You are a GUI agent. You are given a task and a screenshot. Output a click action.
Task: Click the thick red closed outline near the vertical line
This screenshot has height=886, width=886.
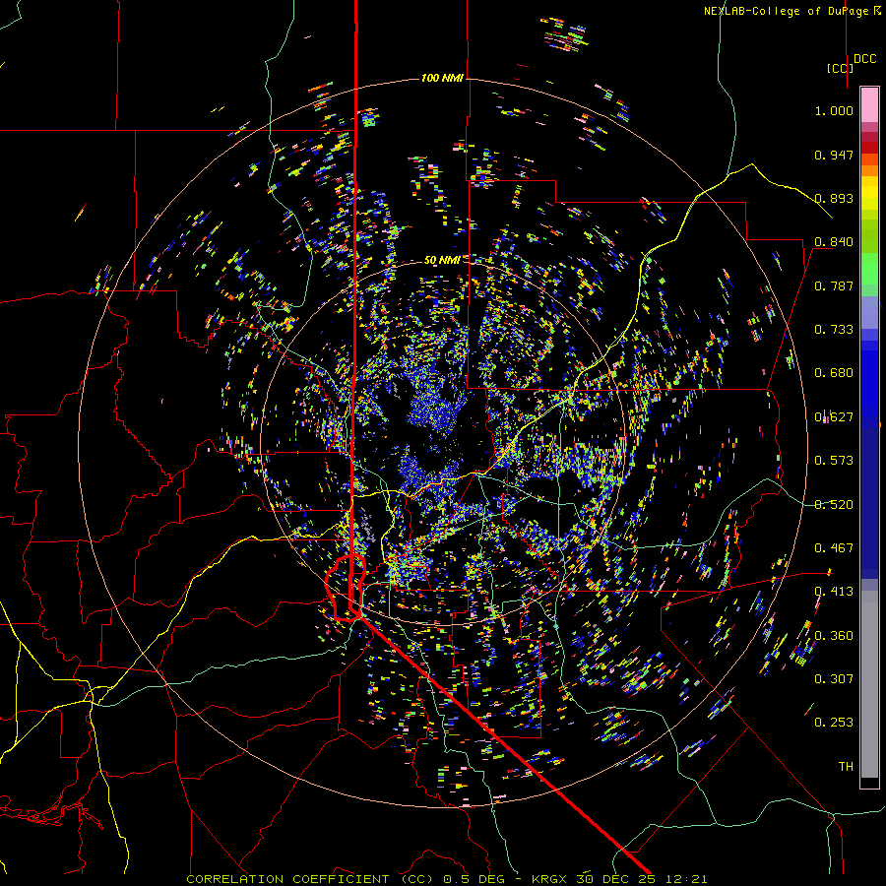[x=346, y=588]
